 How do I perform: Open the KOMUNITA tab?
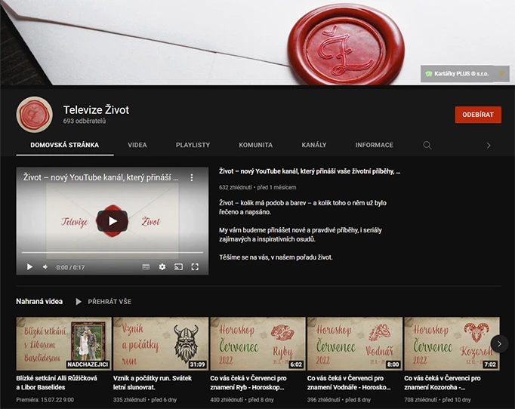pyautogui.click(x=255, y=145)
